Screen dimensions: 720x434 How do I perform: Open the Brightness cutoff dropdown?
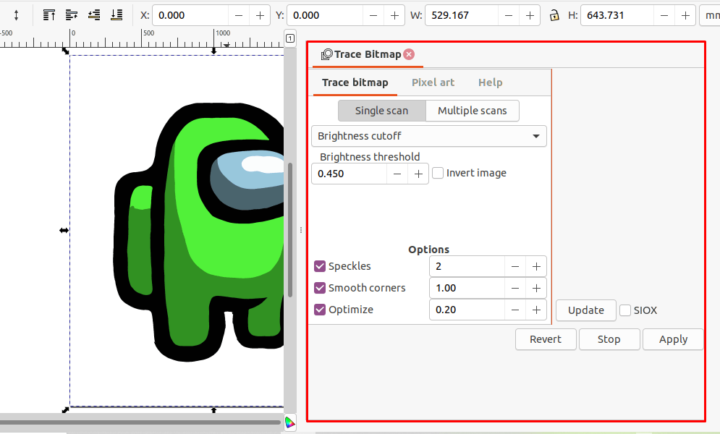tap(428, 136)
